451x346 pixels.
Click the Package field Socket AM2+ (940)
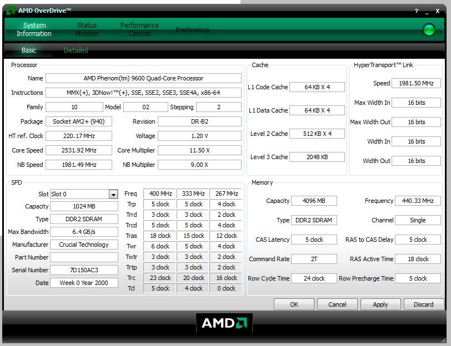pos(79,121)
